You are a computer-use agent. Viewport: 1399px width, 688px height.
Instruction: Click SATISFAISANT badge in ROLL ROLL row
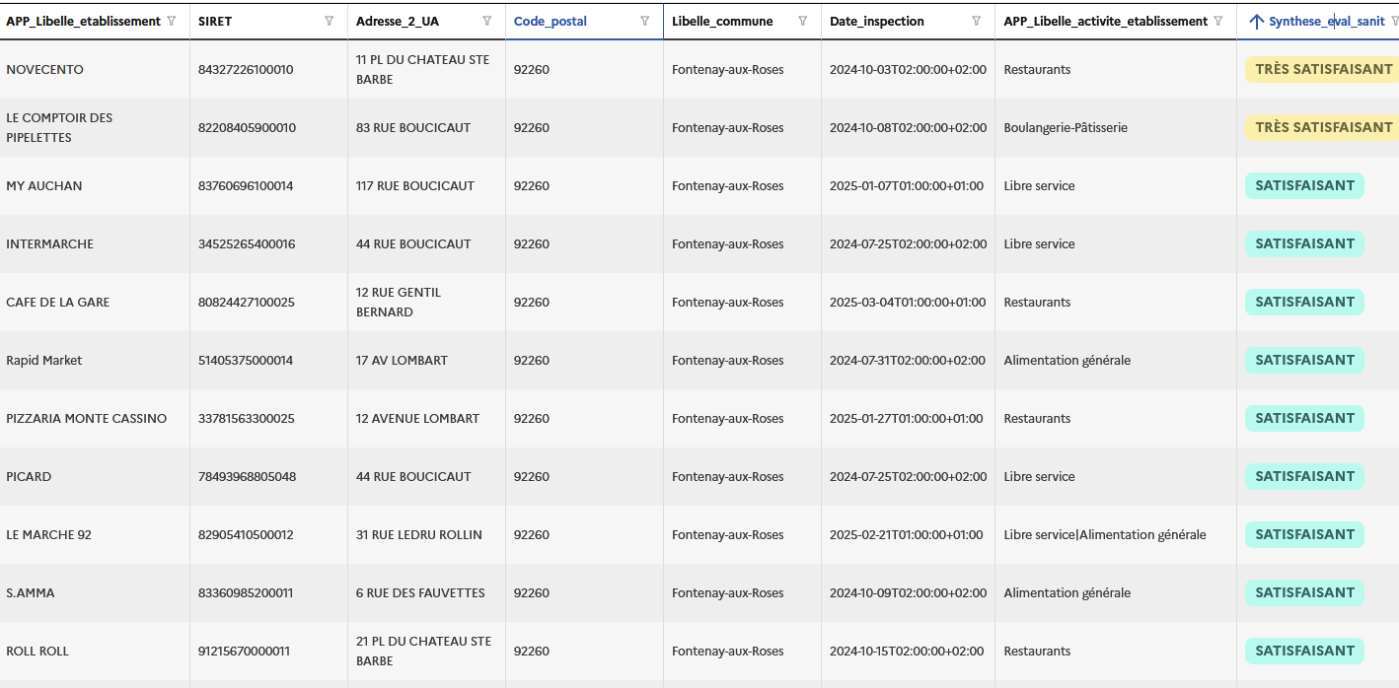coord(1304,651)
